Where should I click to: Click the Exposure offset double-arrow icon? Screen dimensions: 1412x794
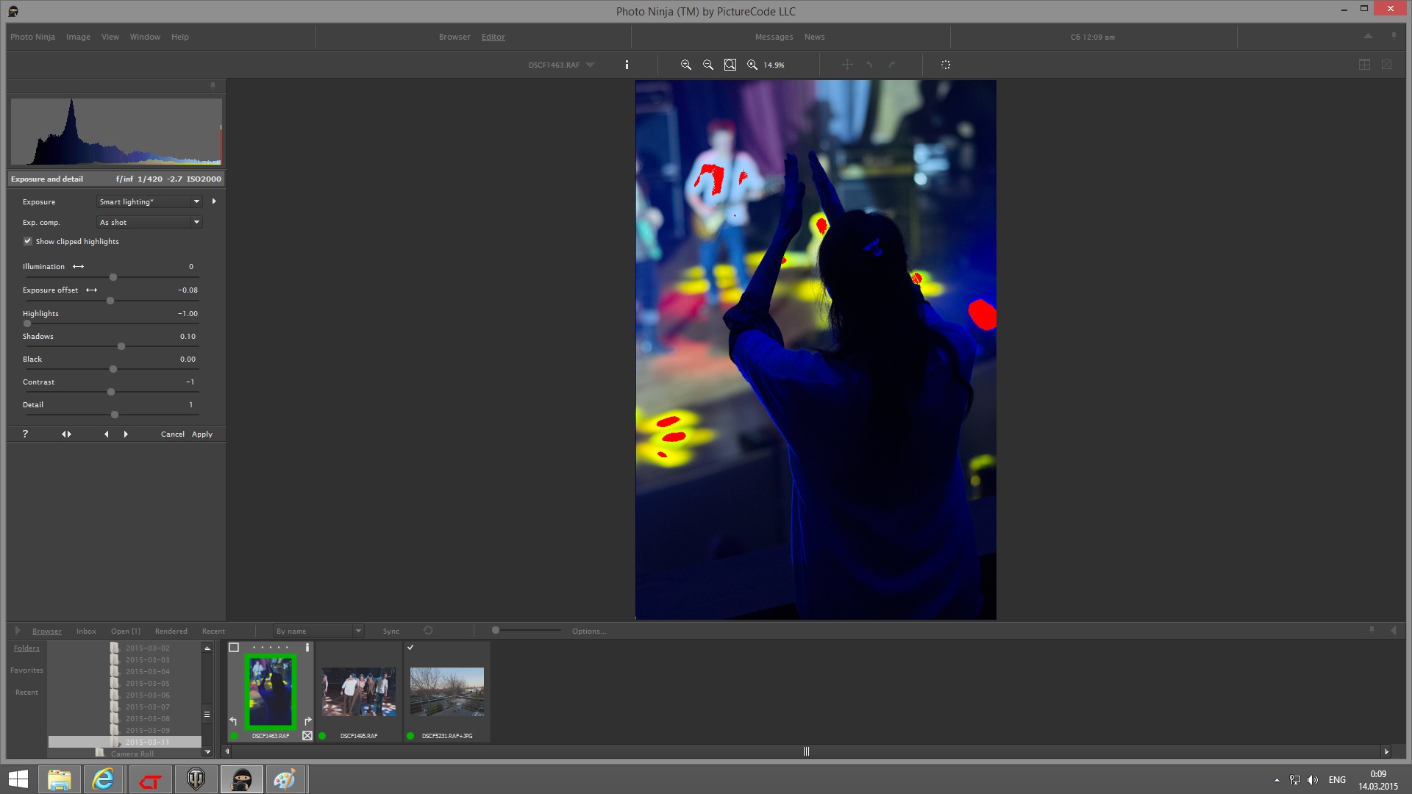coord(91,290)
